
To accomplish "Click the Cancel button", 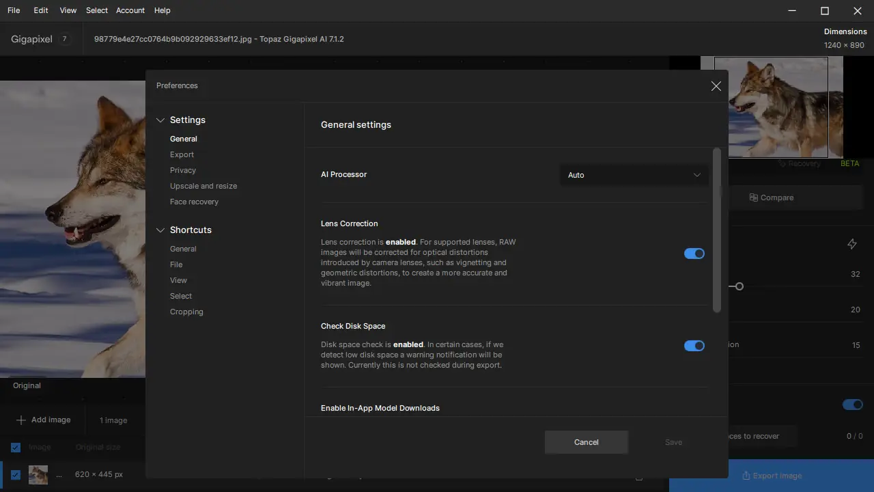I will (586, 442).
